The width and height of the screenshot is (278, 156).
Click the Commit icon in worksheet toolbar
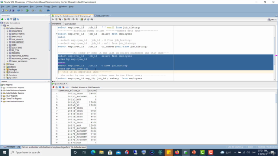pyautogui.click(x=73, y=19)
